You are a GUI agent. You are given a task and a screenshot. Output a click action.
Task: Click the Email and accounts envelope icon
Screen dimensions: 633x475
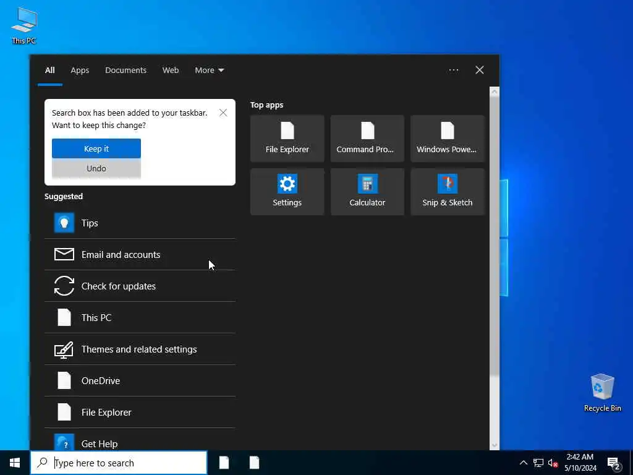64,254
